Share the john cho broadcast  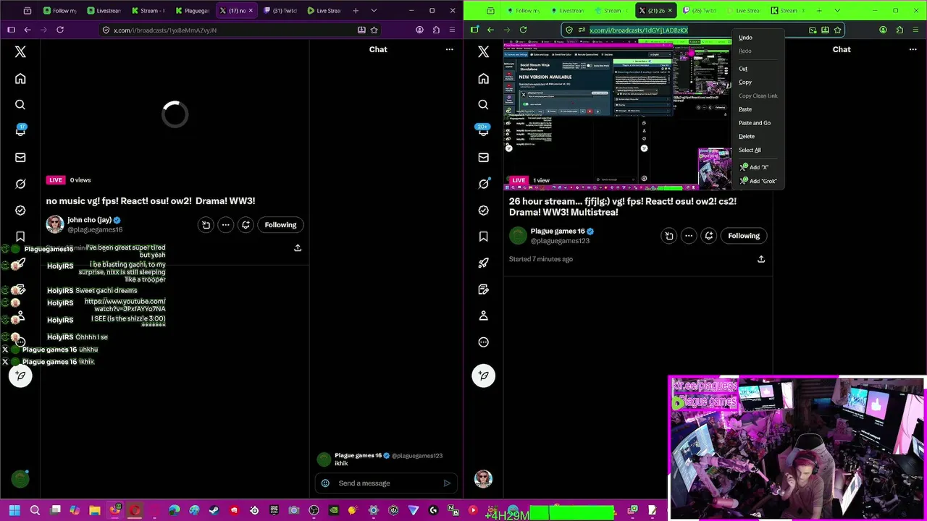298,248
